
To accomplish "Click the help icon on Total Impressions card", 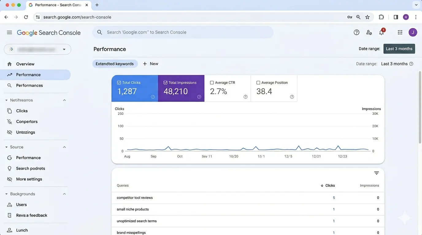I will (199, 97).
